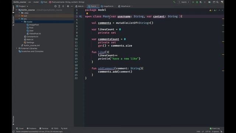
Task: Toggle the Favorites side tool window tab
Action: pyautogui.click(x=13, y=120)
